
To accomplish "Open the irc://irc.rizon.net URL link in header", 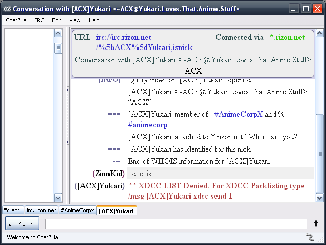I will 123,37.
